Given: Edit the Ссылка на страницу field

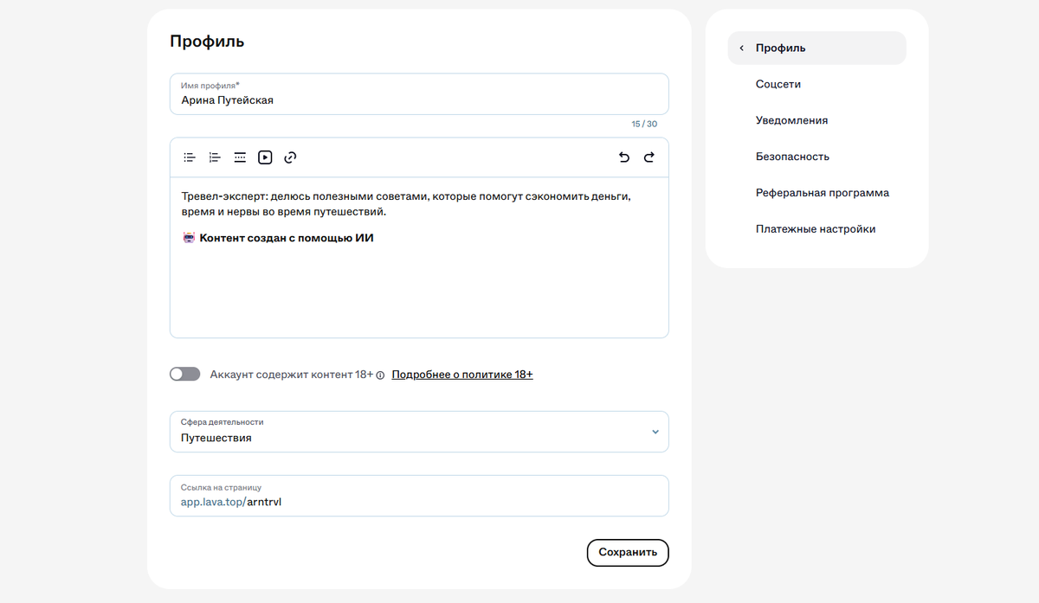Looking at the screenshot, I should [x=419, y=496].
